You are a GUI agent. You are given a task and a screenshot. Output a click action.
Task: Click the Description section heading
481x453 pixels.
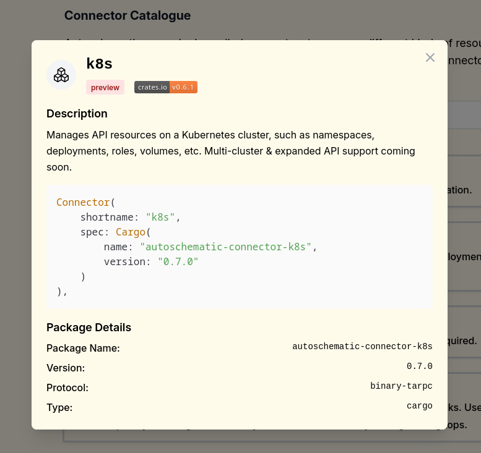point(77,114)
